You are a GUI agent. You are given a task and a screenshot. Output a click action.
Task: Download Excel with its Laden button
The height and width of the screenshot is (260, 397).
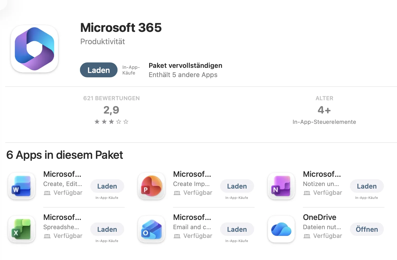[107, 229]
